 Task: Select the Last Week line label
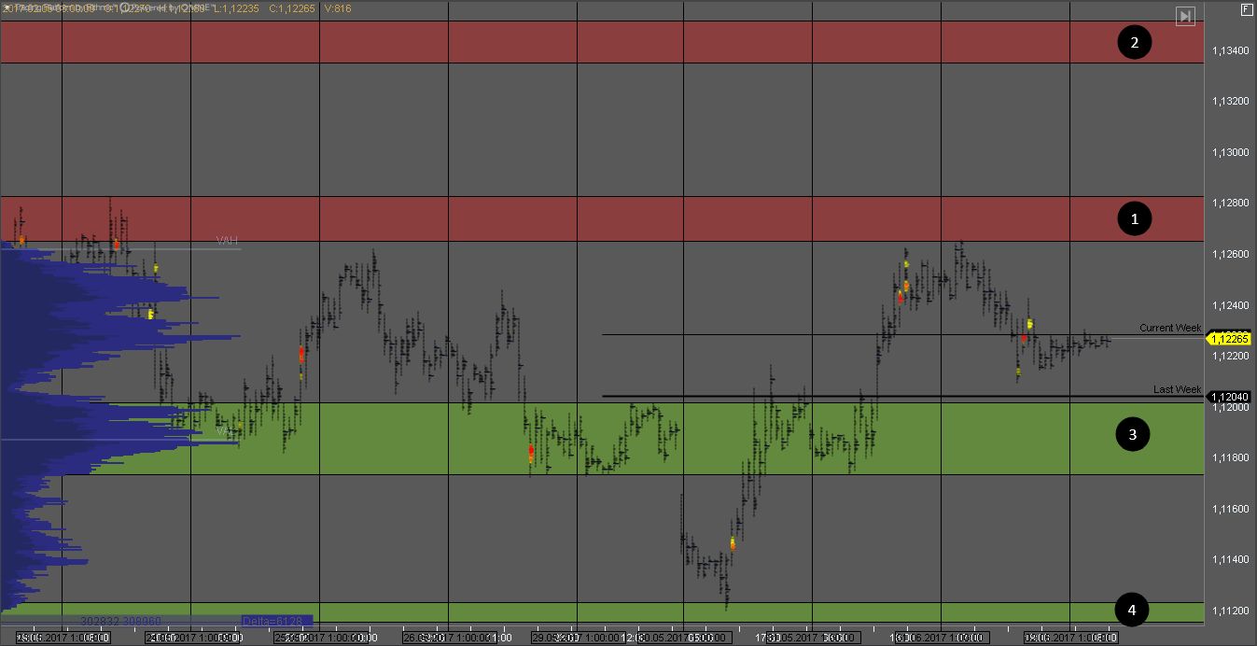click(1176, 389)
